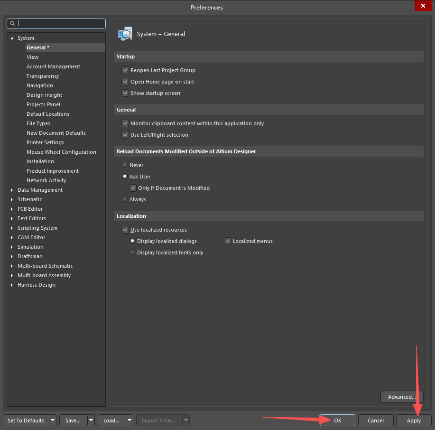435x430 pixels.
Task: Open the Load button dropdown arrow
Action: (129, 421)
